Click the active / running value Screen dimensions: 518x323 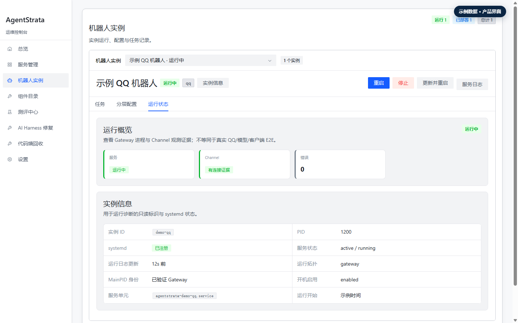(358, 248)
